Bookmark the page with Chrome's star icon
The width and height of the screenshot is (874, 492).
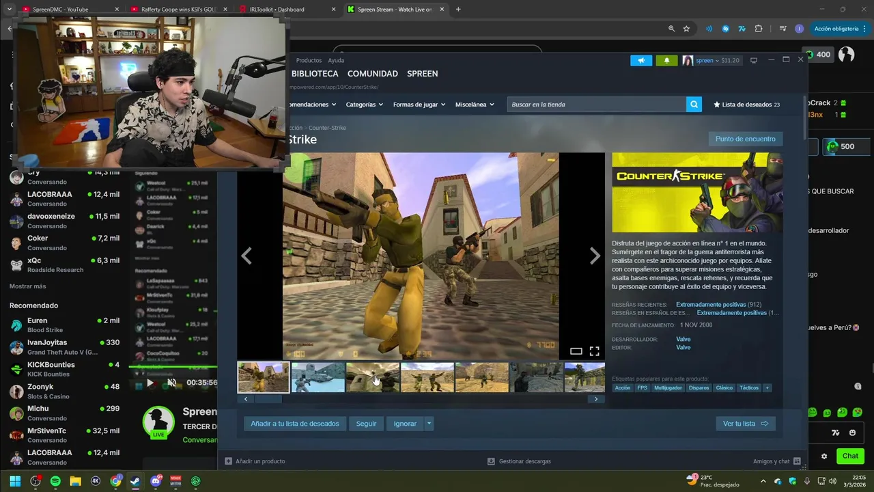pyautogui.click(x=686, y=29)
